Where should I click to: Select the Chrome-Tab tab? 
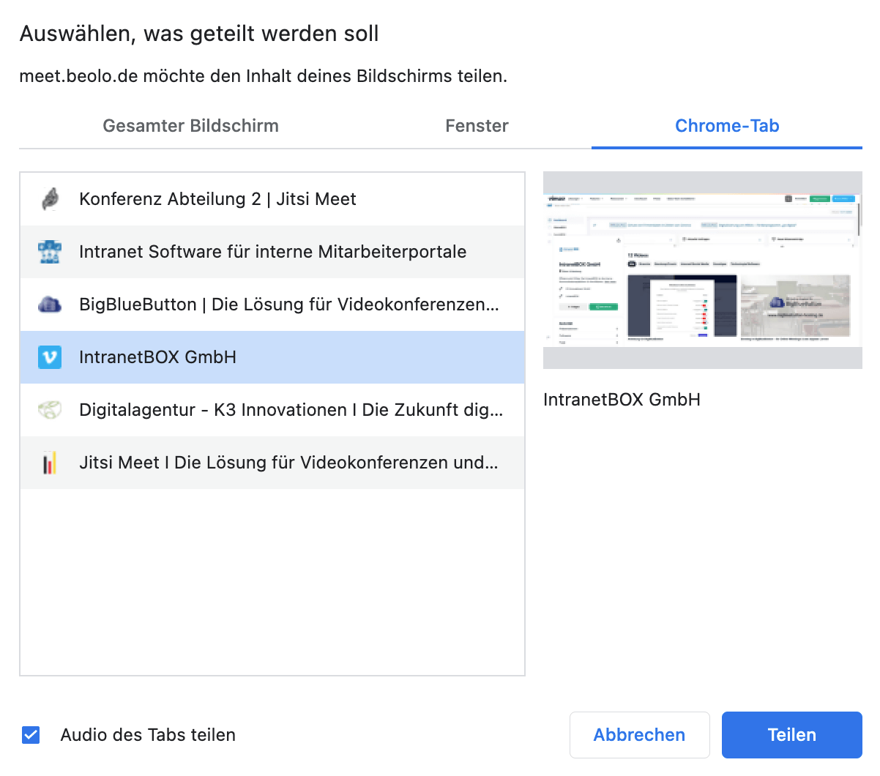tap(727, 126)
